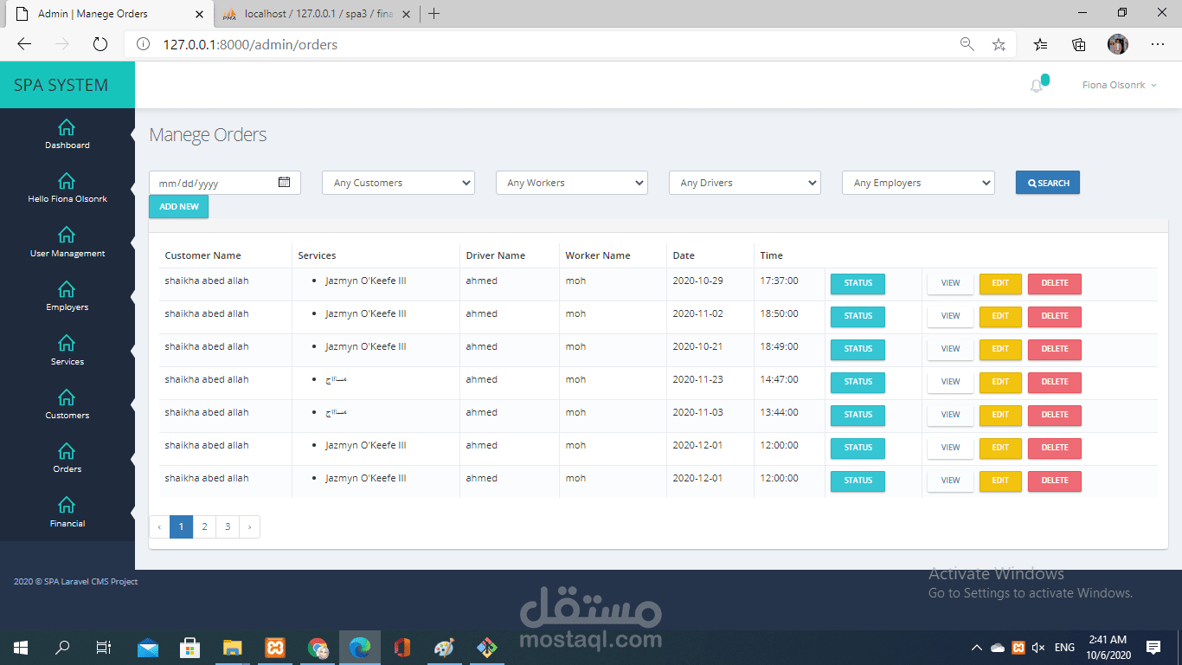Open Customers sidebar icon
The width and height of the screenshot is (1182, 665).
(x=67, y=397)
